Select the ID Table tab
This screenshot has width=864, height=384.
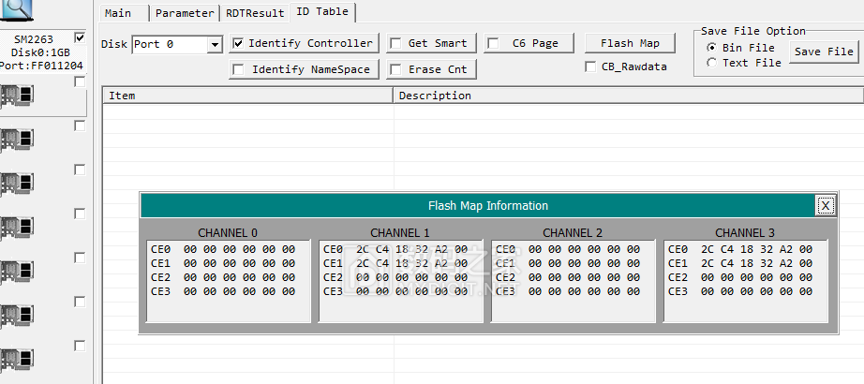(x=322, y=11)
